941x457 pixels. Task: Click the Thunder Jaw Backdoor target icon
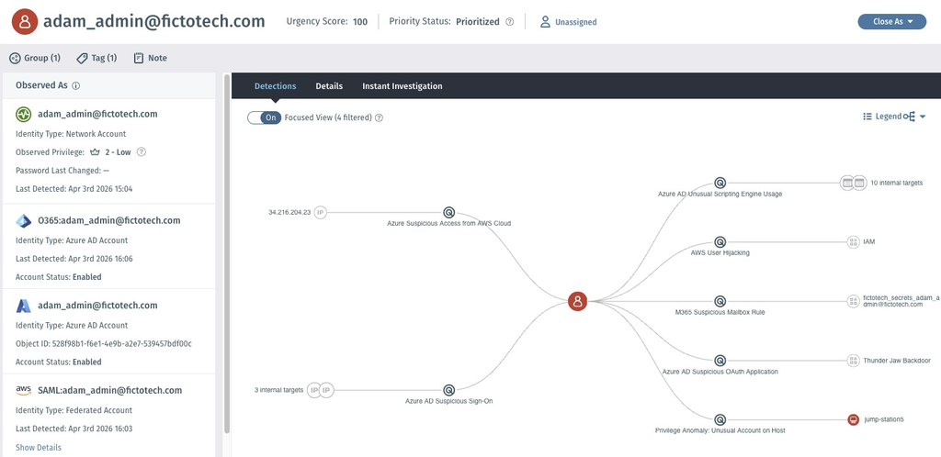pos(854,361)
